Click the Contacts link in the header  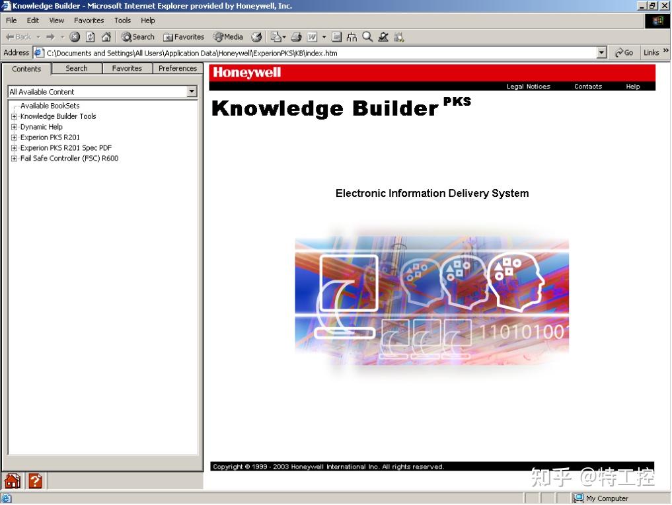tap(587, 86)
